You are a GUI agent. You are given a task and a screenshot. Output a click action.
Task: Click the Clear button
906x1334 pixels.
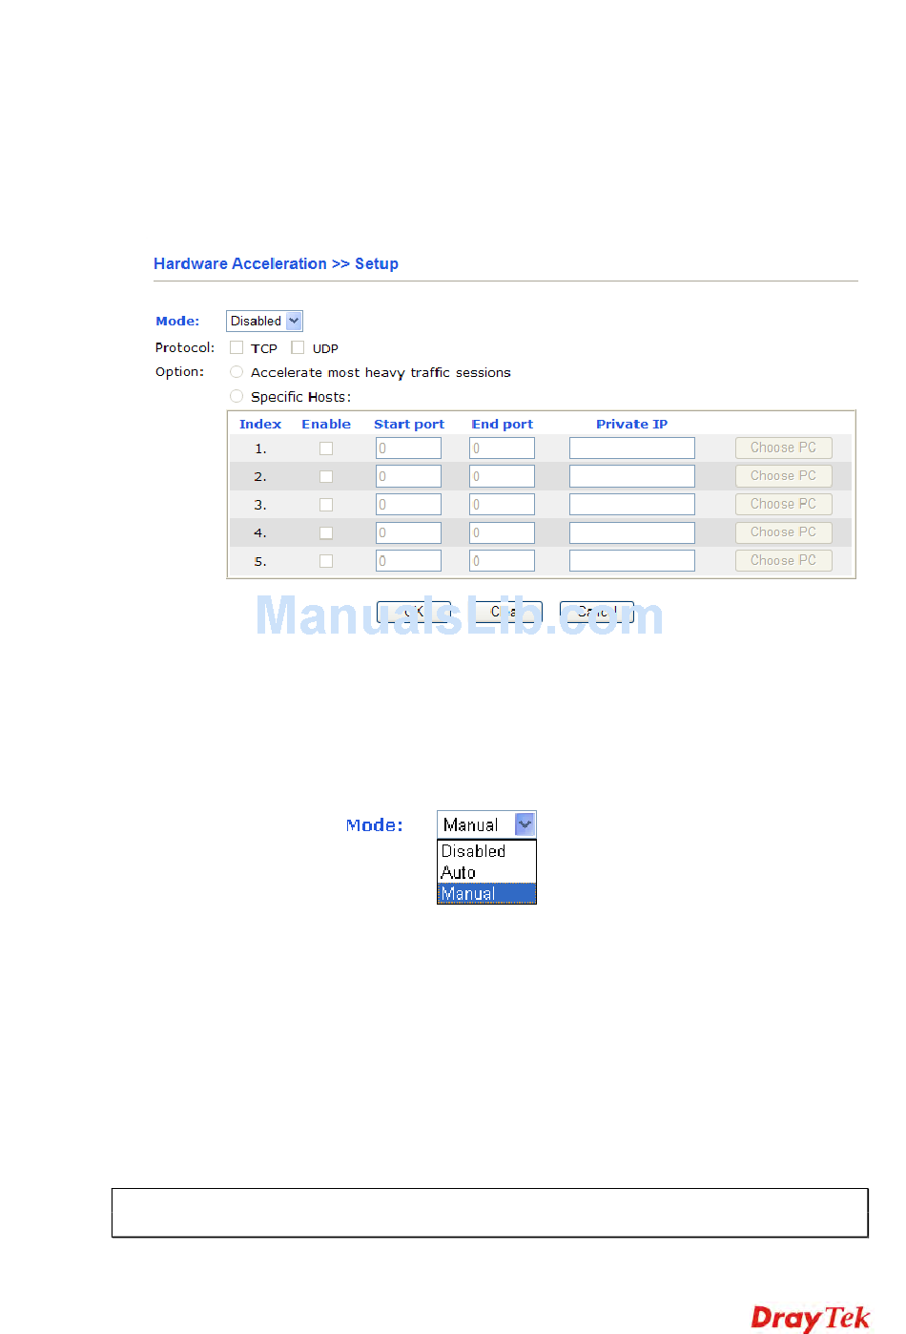pos(504,612)
